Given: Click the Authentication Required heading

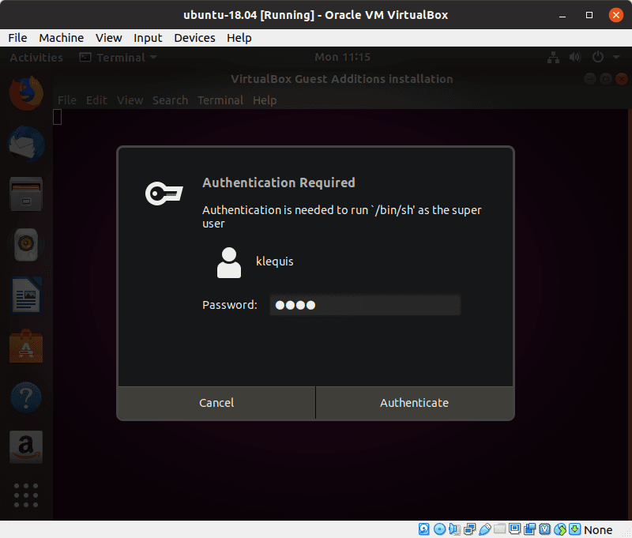Looking at the screenshot, I should tap(279, 182).
